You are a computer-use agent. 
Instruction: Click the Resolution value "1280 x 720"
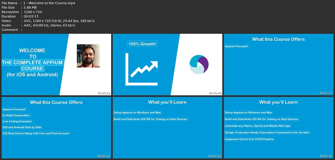coord(33,12)
